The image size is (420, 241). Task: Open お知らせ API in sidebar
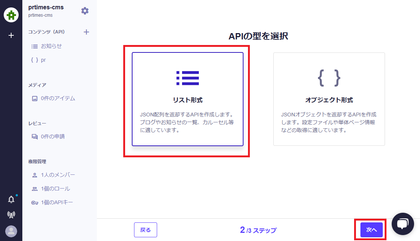tap(47, 46)
